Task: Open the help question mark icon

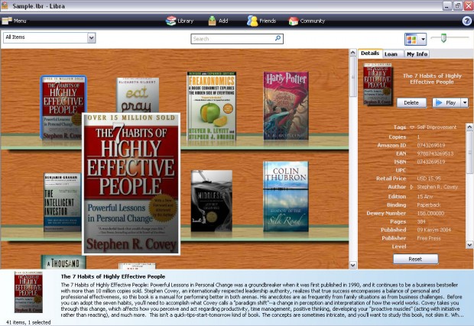Action: pos(467,21)
